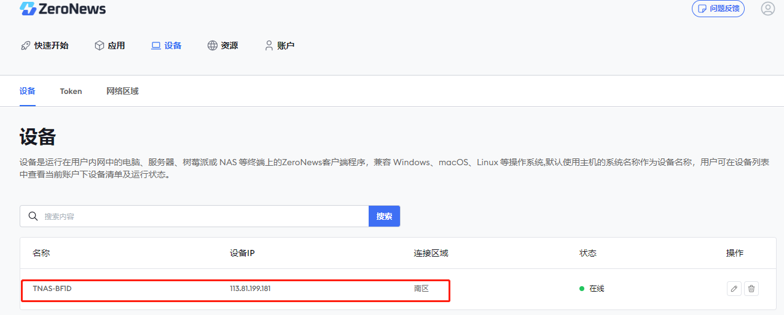Screen dimensions: 784x315
Task: Click the 南区 connection region cell
Action: [421, 289]
